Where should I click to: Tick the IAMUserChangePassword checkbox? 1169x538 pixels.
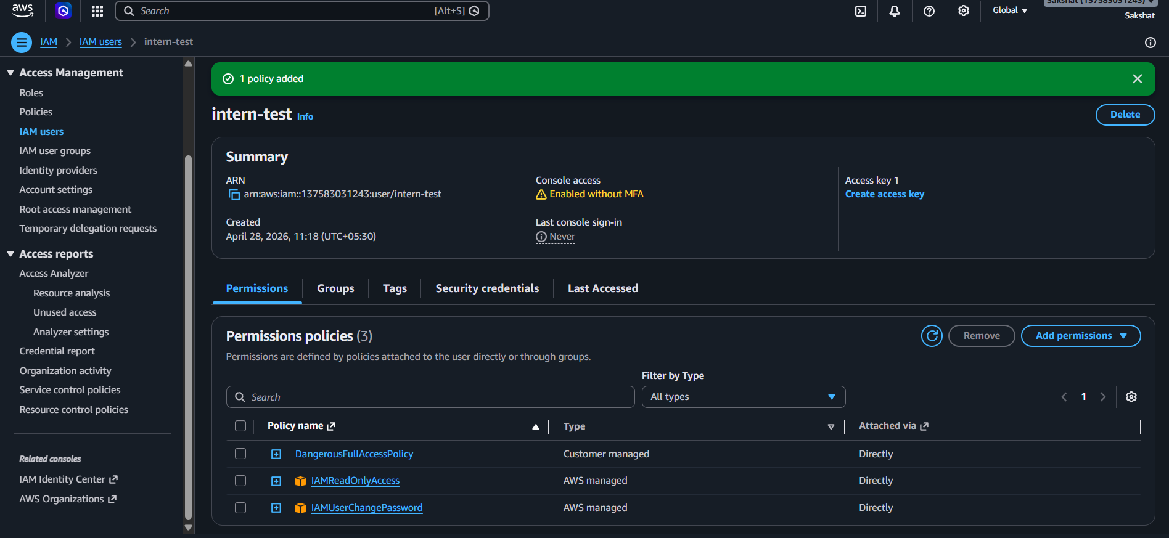[x=240, y=508]
